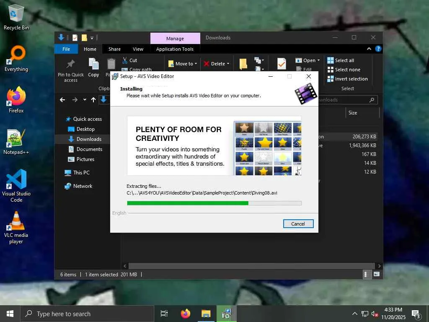Open the Windows Start menu

[x=10, y=314]
